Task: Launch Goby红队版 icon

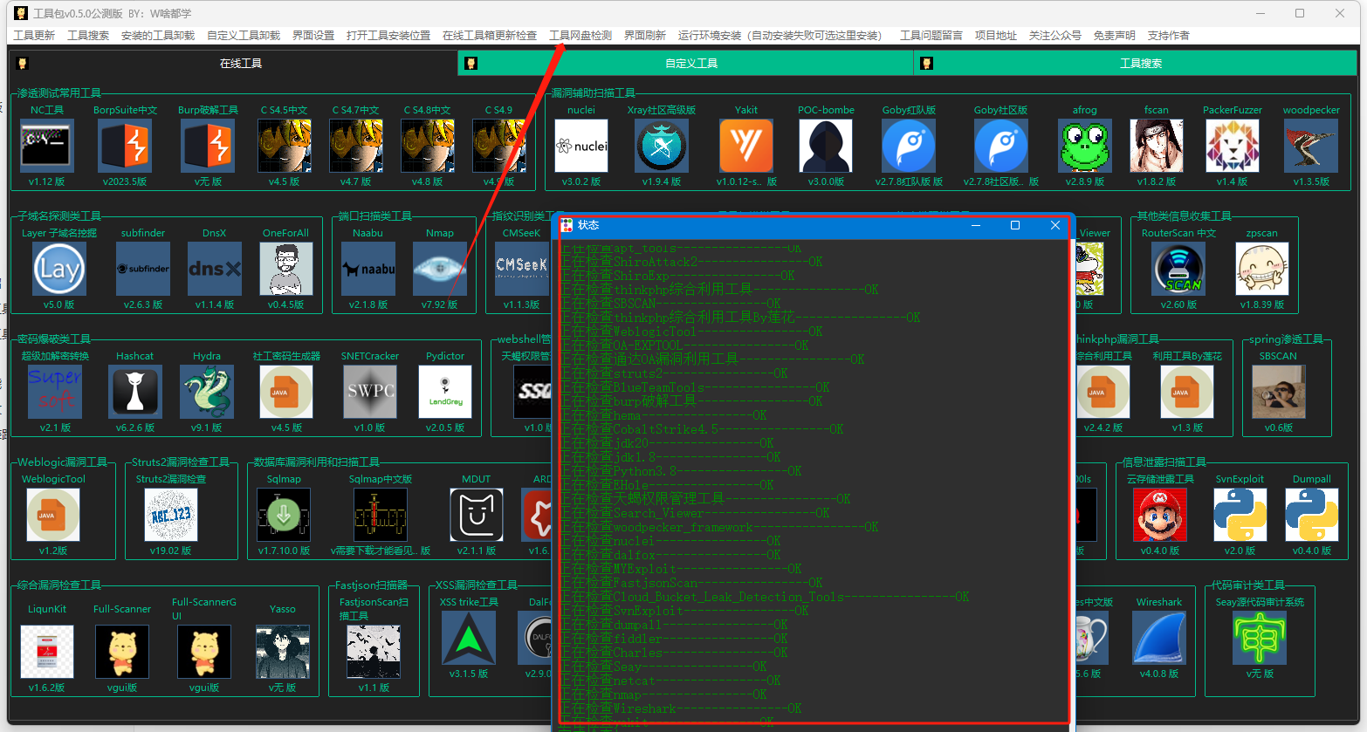Action: (909, 146)
